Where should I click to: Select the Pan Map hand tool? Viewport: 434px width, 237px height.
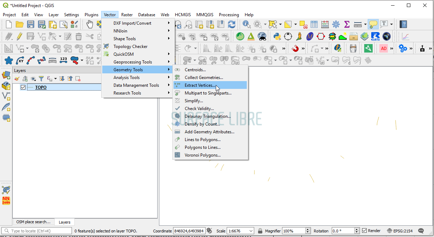click(90, 24)
